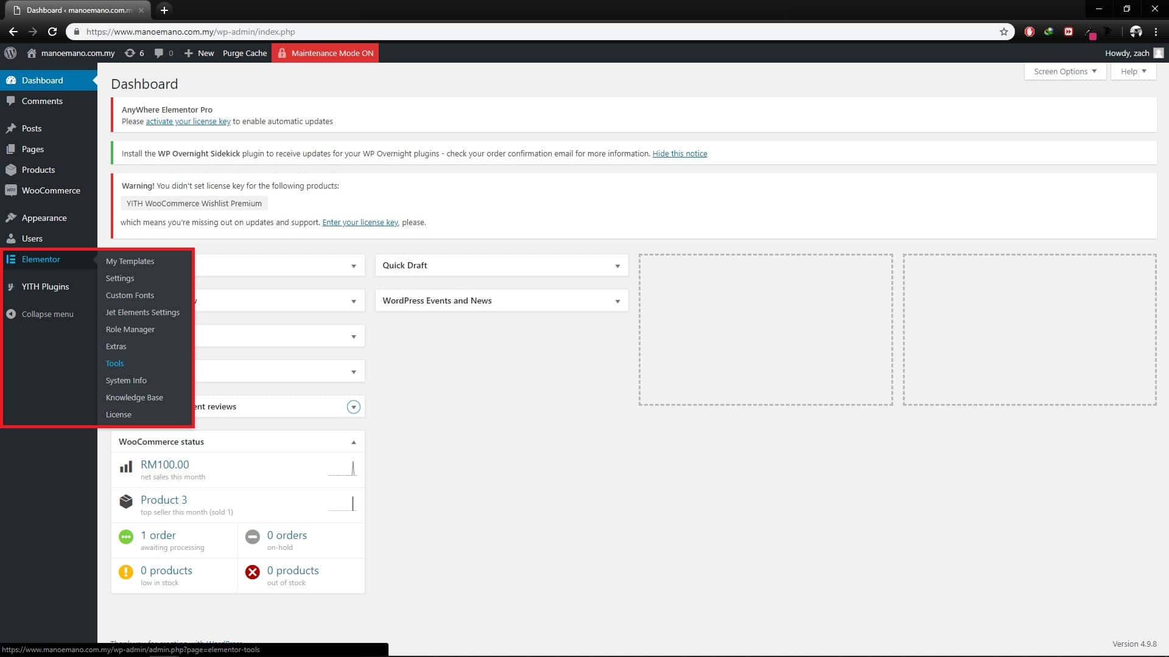Open Knowledge Base in Elementor submenu
This screenshot has height=657, width=1169.
tap(135, 397)
